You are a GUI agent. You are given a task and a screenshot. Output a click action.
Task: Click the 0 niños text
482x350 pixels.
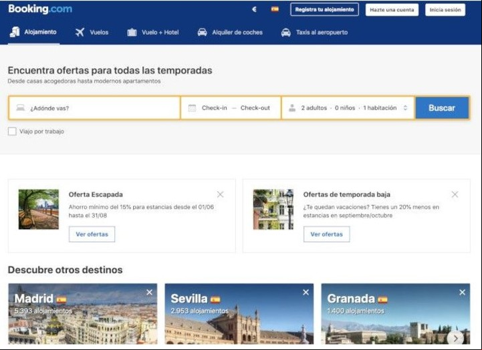point(345,108)
